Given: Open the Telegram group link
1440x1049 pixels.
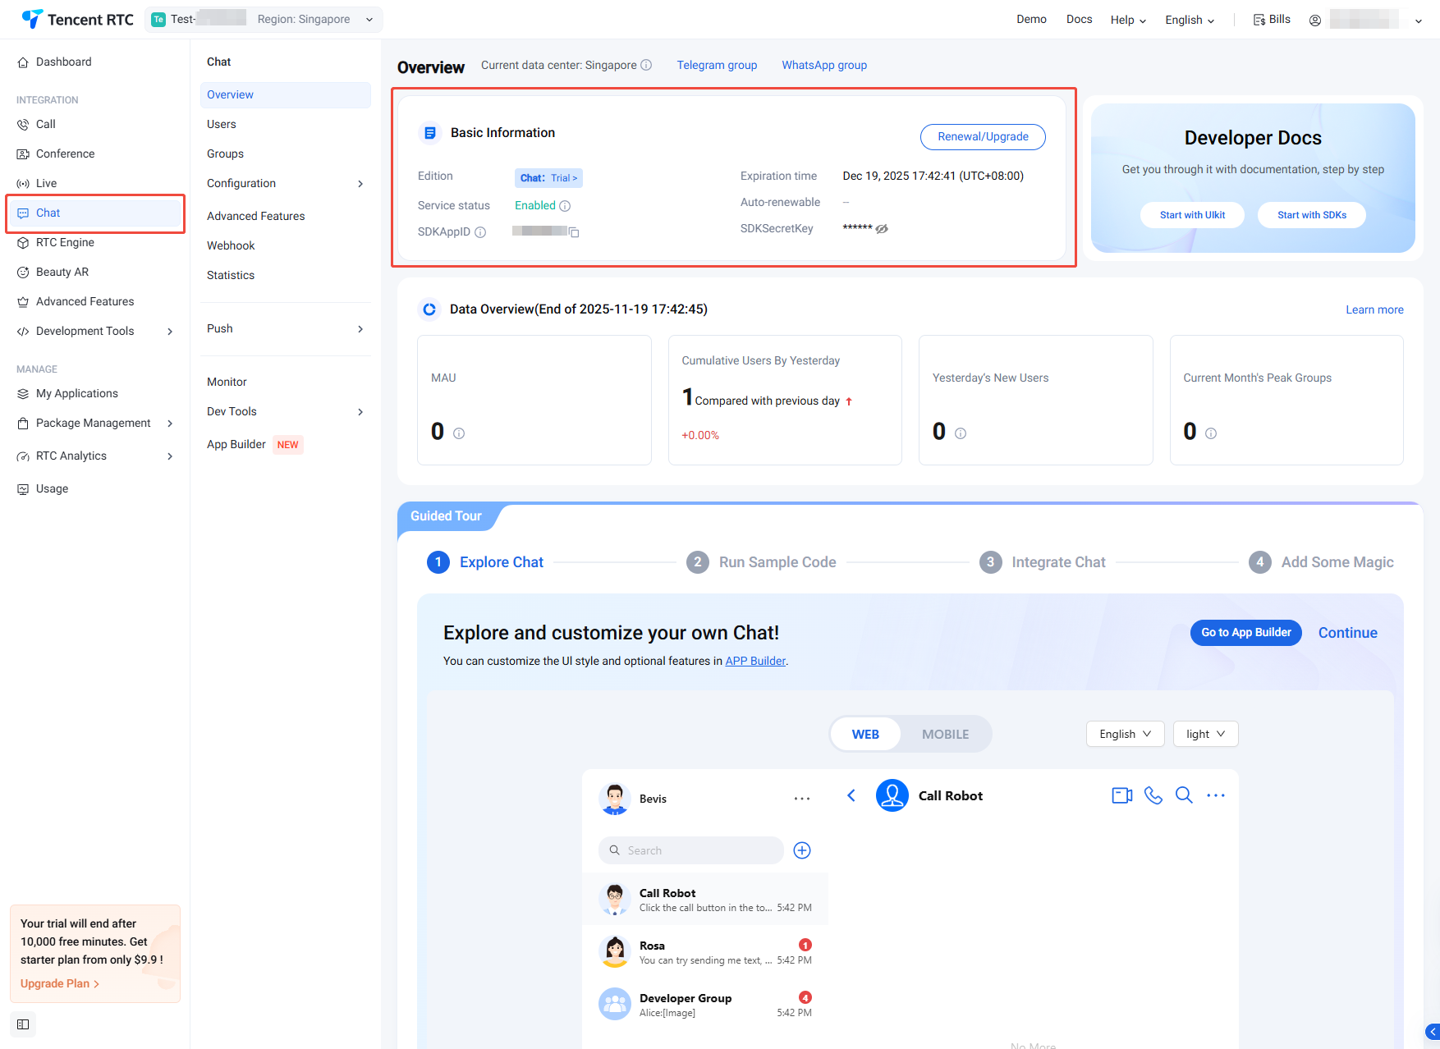Looking at the screenshot, I should (717, 65).
